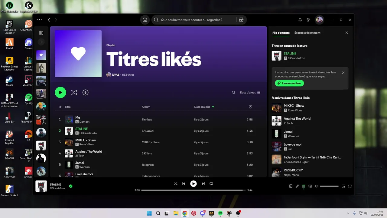Viewport: 387px width, 218px height.
Task: Show lyrics with the microphone icon
Action: tap(297, 186)
